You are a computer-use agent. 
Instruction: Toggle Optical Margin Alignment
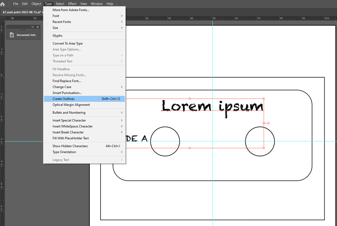[x=71, y=105]
